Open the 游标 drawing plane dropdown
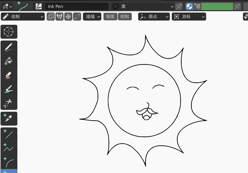This screenshot has height=173, width=248. point(189,17)
